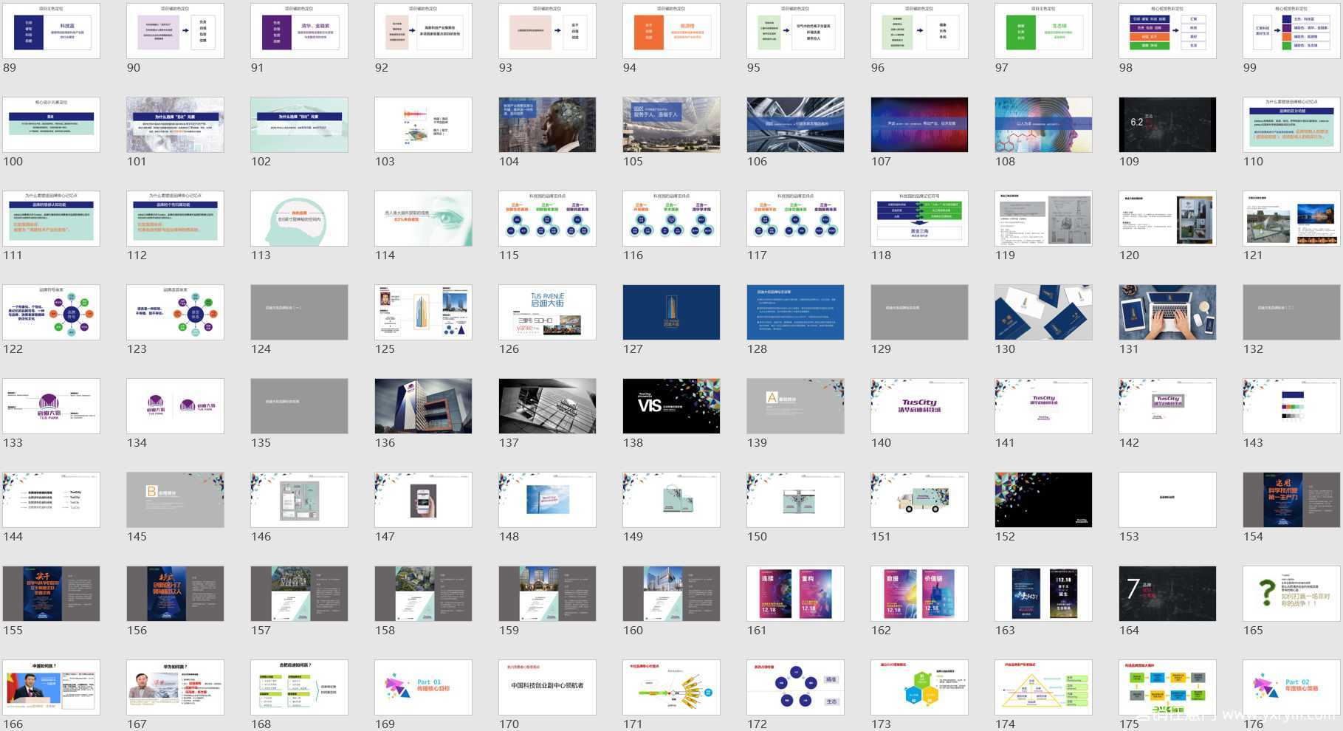Select slide 151 delivery truck thumbnail
Image resolution: width=1343 pixels, height=731 pixels.
click(919, 500)
